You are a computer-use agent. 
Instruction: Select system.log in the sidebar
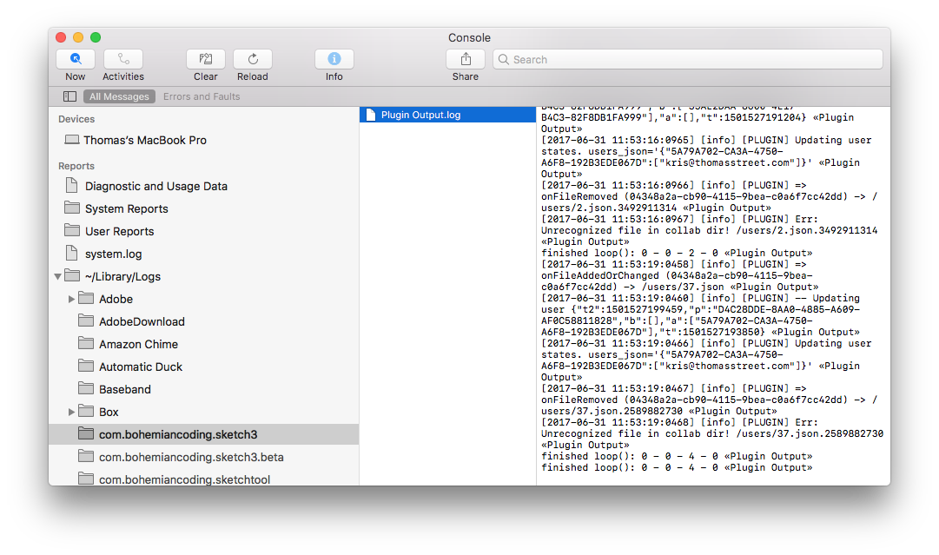pyautogui.click(x=113, y=254)
